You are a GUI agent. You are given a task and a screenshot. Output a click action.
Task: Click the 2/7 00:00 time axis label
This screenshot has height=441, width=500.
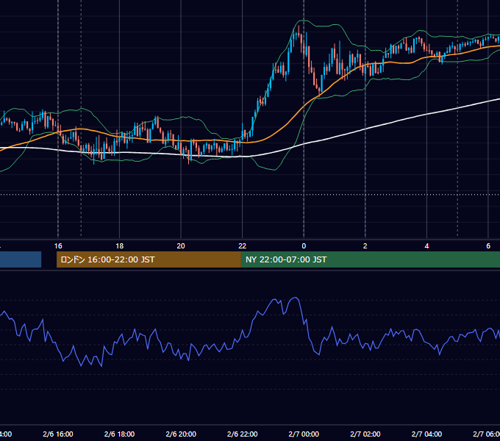pyautogui.click(x=304, y=434)
